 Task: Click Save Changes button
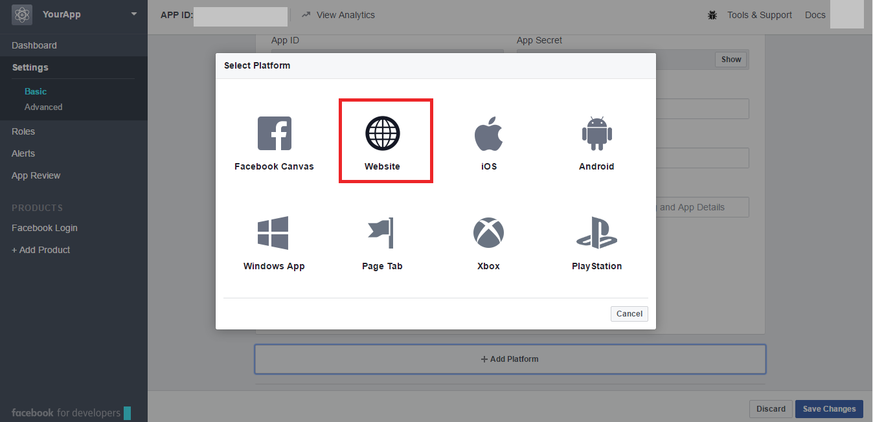(829, 408)
